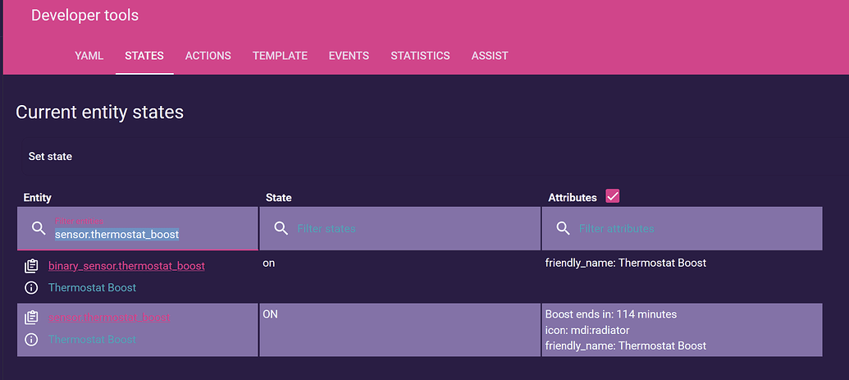Viewport: 849px width, 380px height.
Task: Copy sensor.thermostat_boost entity ID with clipboard icon
Action: pyautogui.click(x=31, y=318)
